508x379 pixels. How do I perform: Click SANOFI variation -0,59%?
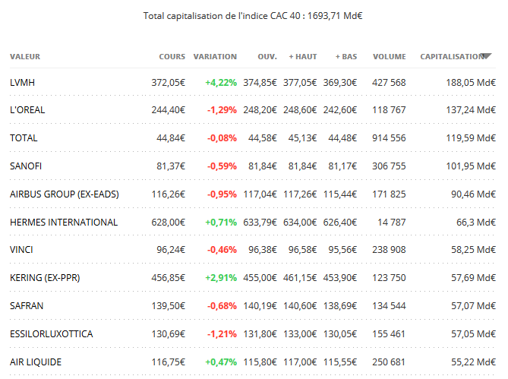coord(222,166)
